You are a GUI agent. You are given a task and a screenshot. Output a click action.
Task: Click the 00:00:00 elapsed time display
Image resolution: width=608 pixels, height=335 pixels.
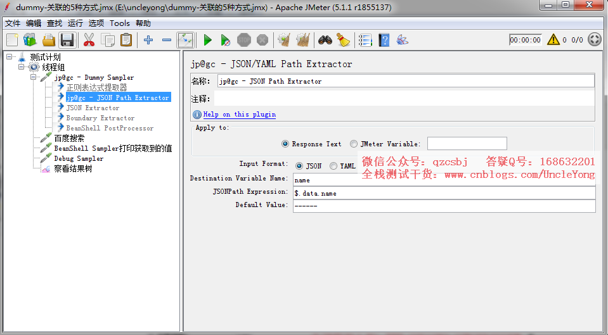[526, 39]
